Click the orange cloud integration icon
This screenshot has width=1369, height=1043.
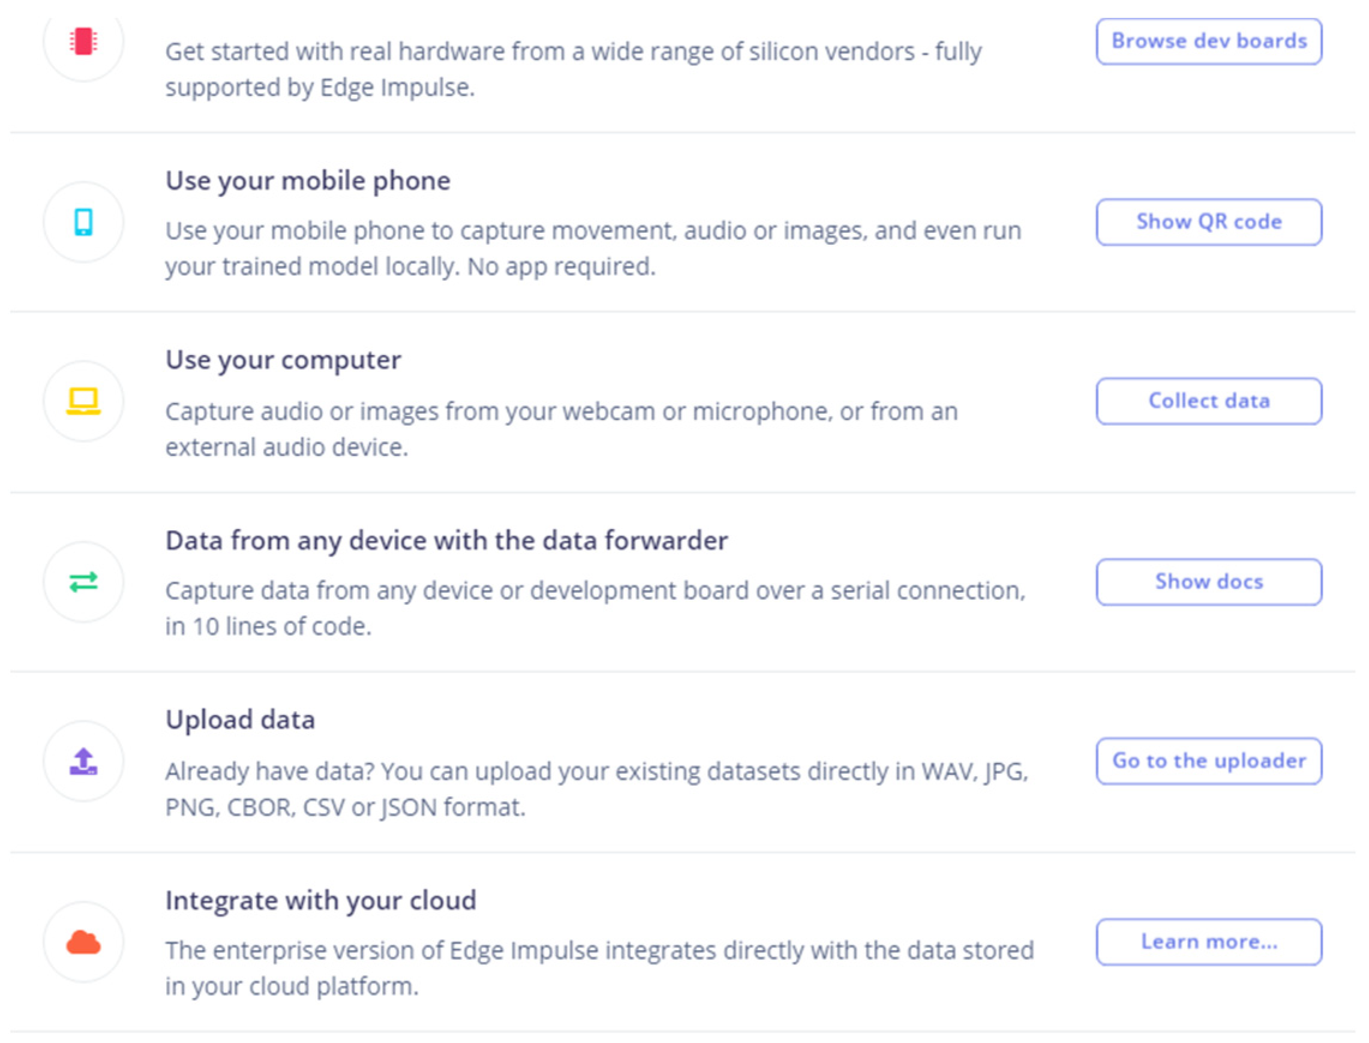pos(83,942)
